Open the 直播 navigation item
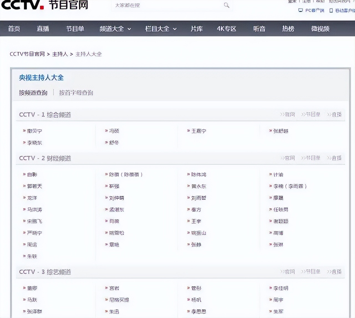 (42, 29)
